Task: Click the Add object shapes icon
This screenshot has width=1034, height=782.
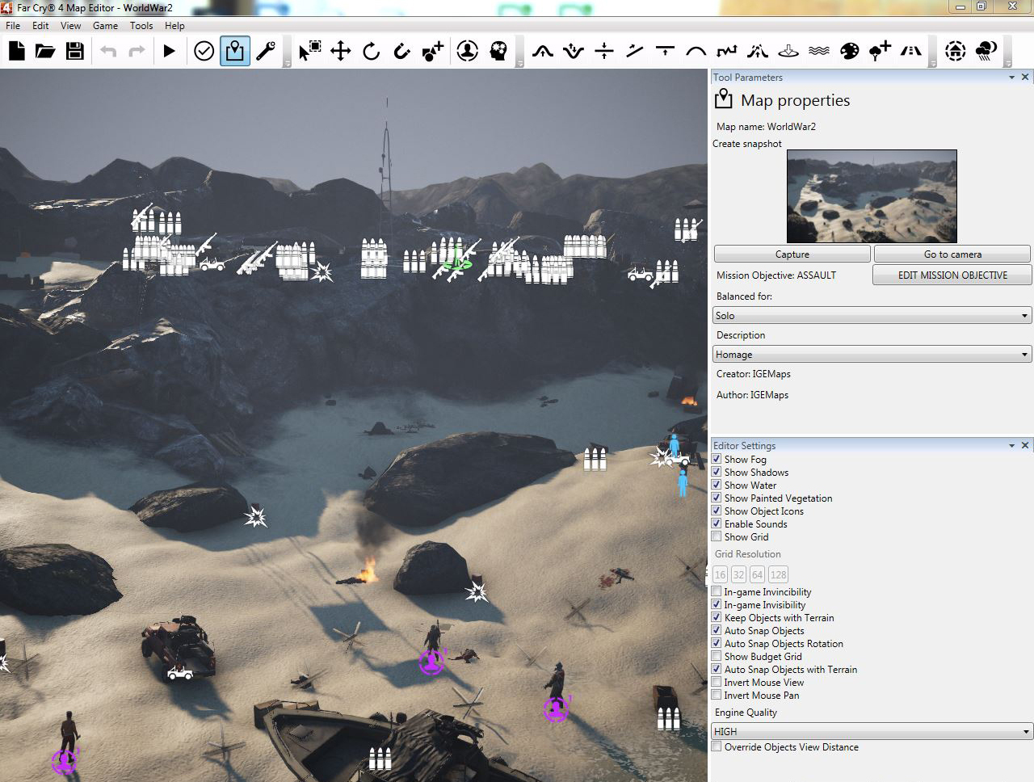Action: pos(433,51)
